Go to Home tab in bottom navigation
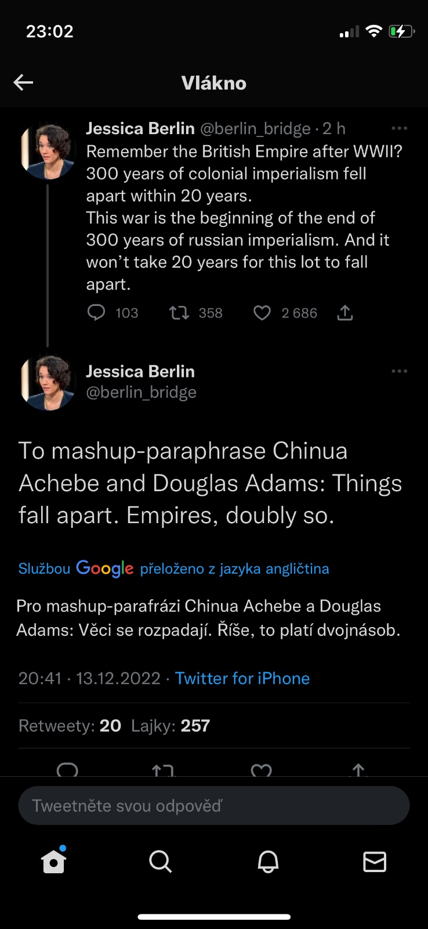This screenshot has height=929, width=428. pyautogui.click(x=54, y=862)
